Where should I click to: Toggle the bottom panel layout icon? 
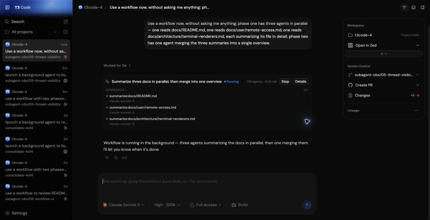click(x=414, y=7)
